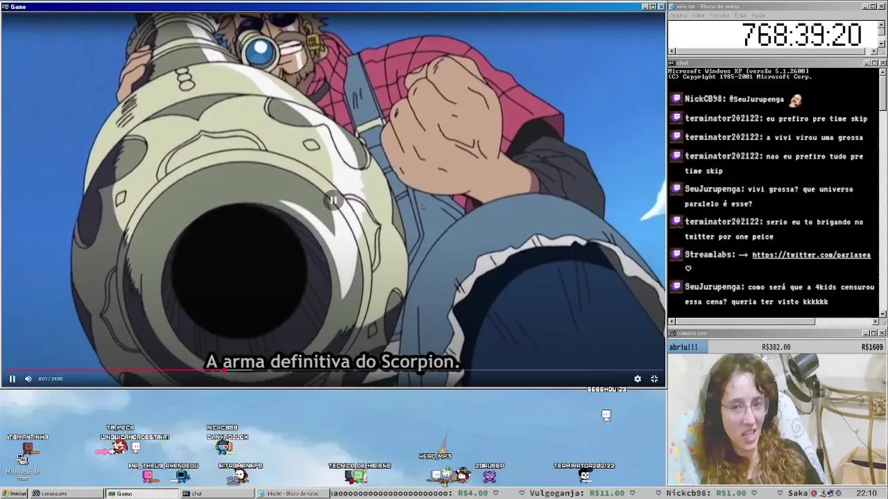
Task: Maximize the Game window
Action: pyautogui.click(x=653, y=6)
